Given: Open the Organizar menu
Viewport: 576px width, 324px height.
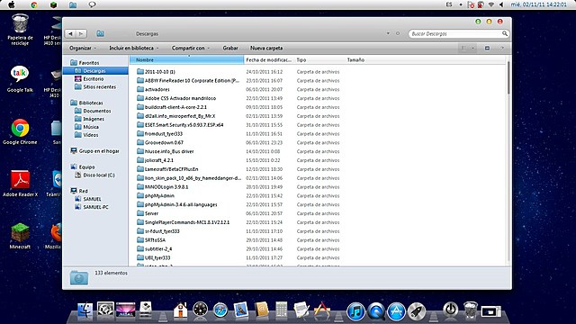Looking at the screenshot, I should (x=83, y=48).
